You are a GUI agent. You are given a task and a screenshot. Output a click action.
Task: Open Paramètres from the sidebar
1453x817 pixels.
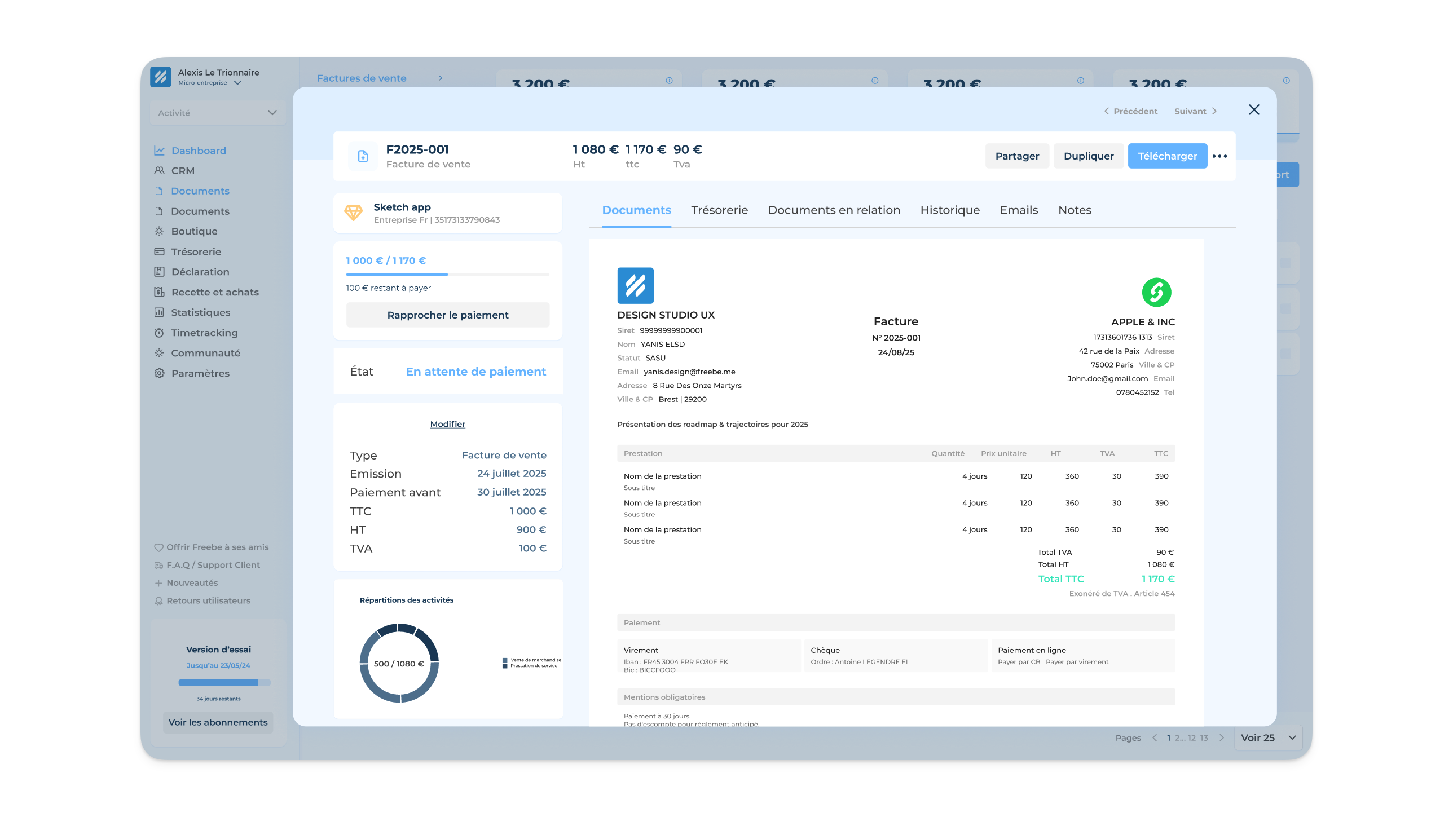pyautogui.click(x=159, y=373)
